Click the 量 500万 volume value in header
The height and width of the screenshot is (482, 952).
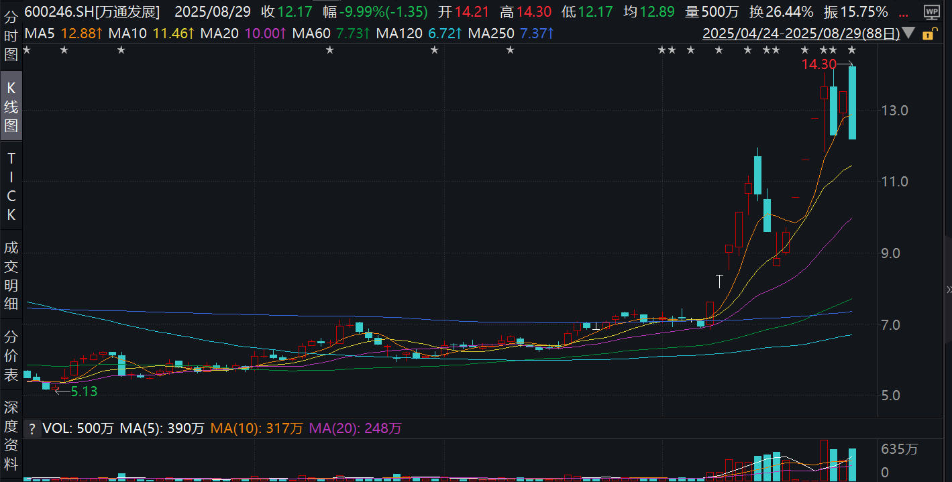click(711, 11)
